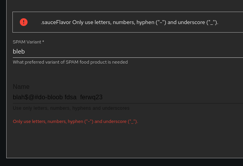Place cursor on the word "bleb"
Viewport: 243px width, 166px height.
(x=19, y=51)
